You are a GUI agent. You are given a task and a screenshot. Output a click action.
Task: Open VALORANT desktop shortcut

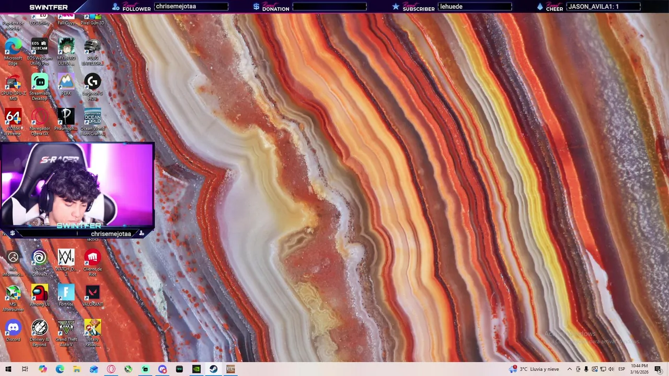click(x=93, y=296)
